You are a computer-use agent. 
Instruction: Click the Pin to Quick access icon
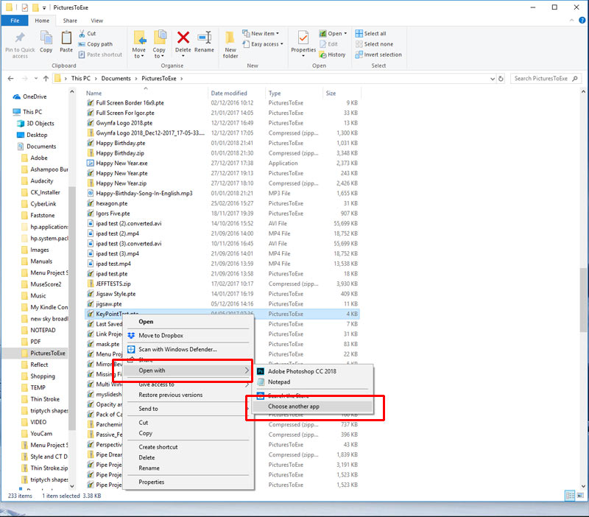click(x=20, y=40)
